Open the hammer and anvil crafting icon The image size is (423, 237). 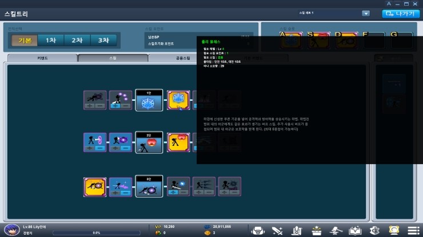pos(336,231)
